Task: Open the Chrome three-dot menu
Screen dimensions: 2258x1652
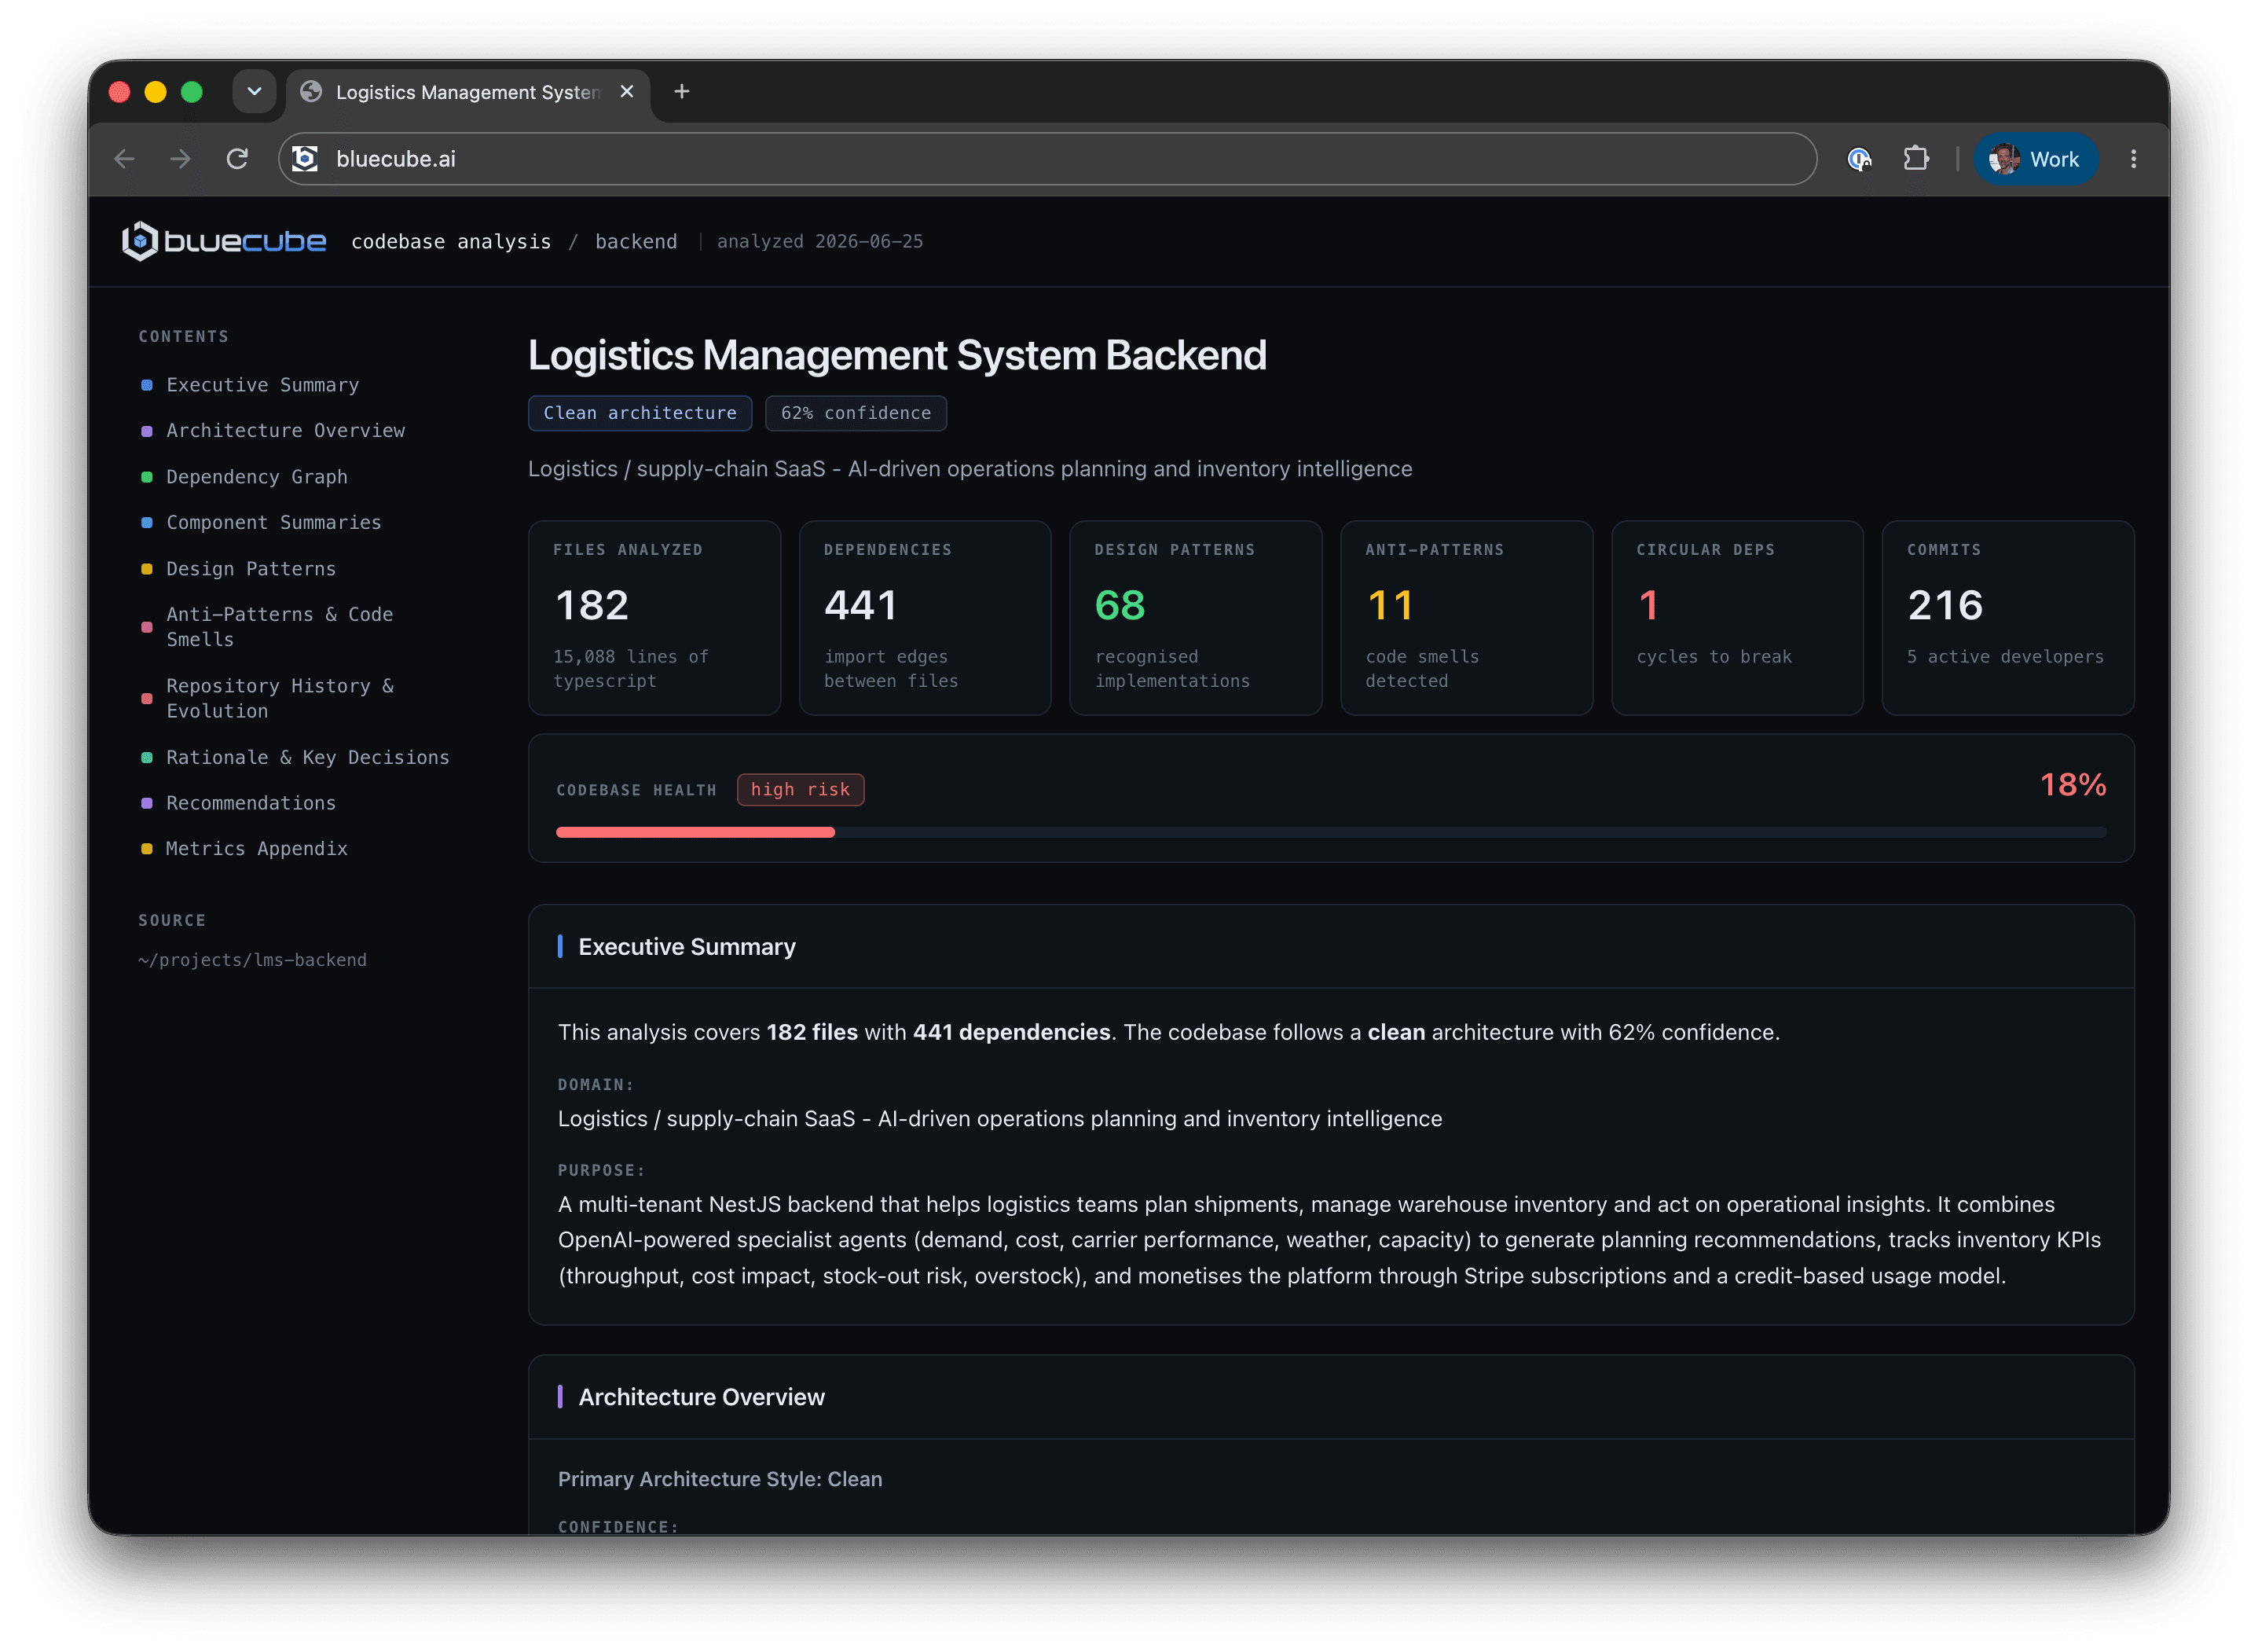Action: click(x=2133, y=159)
